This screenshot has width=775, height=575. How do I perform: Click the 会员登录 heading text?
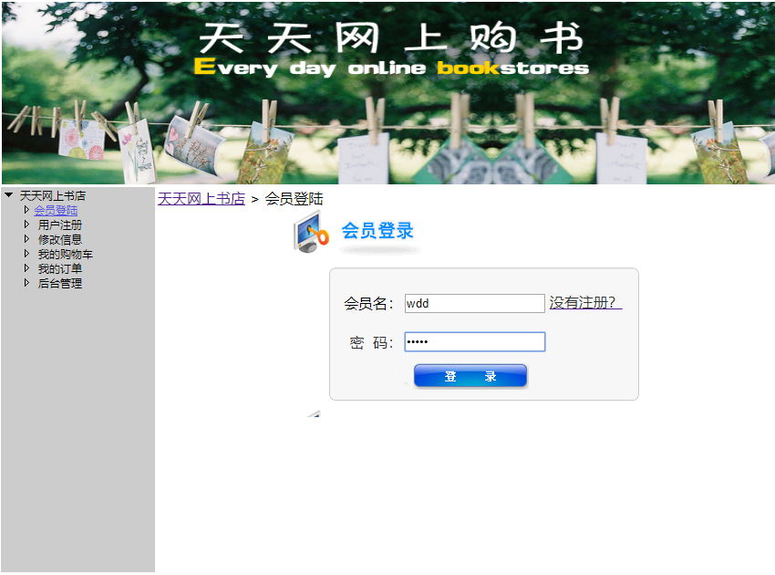click(377, 231)
